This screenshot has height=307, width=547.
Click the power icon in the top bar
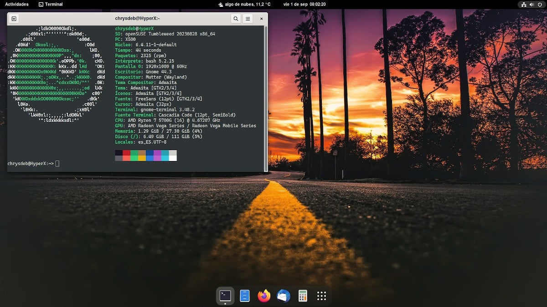pyautogui.click(x=539, y=4)
